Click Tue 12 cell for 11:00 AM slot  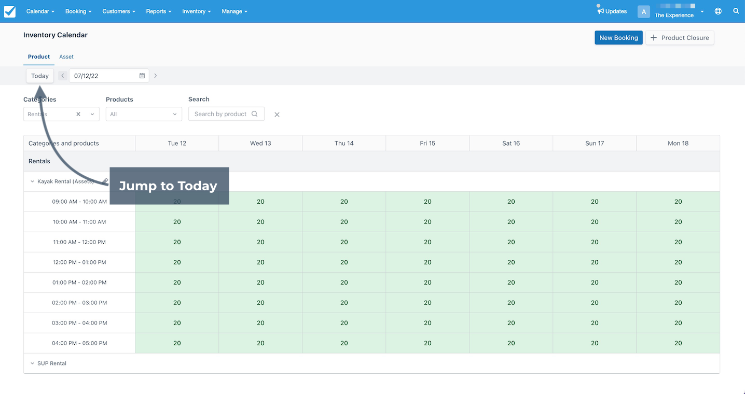tap(177, 242)
